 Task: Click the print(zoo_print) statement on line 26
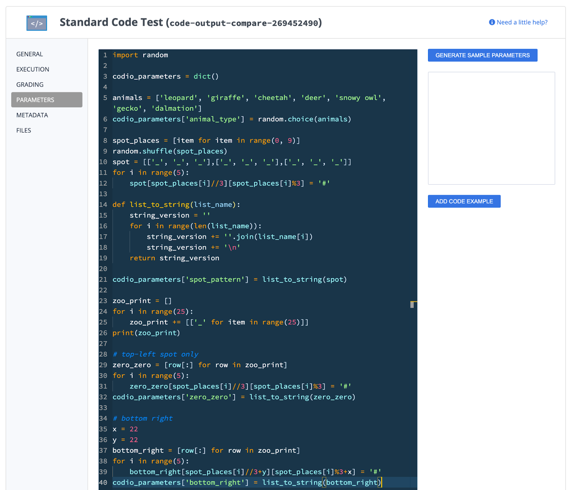tap(146, 333)
